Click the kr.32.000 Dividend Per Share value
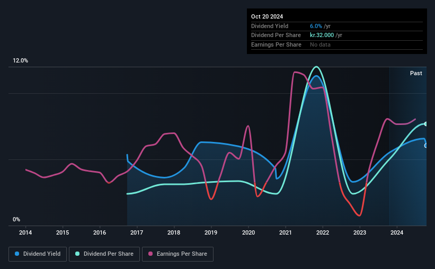The width and height of the screenshot is (435, 269). point(322,35)
